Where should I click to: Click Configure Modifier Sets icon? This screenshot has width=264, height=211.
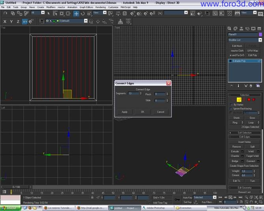[258, 86]
